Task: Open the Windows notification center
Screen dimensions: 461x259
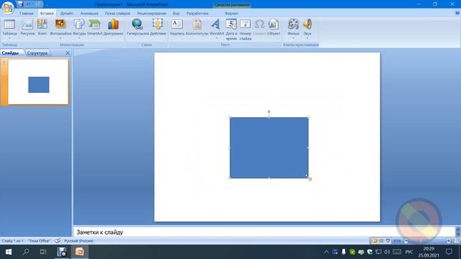Action: (449, 252)
